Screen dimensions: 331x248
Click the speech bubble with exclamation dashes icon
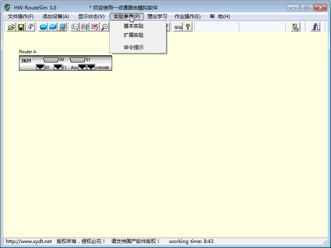(x=75, y=27)
